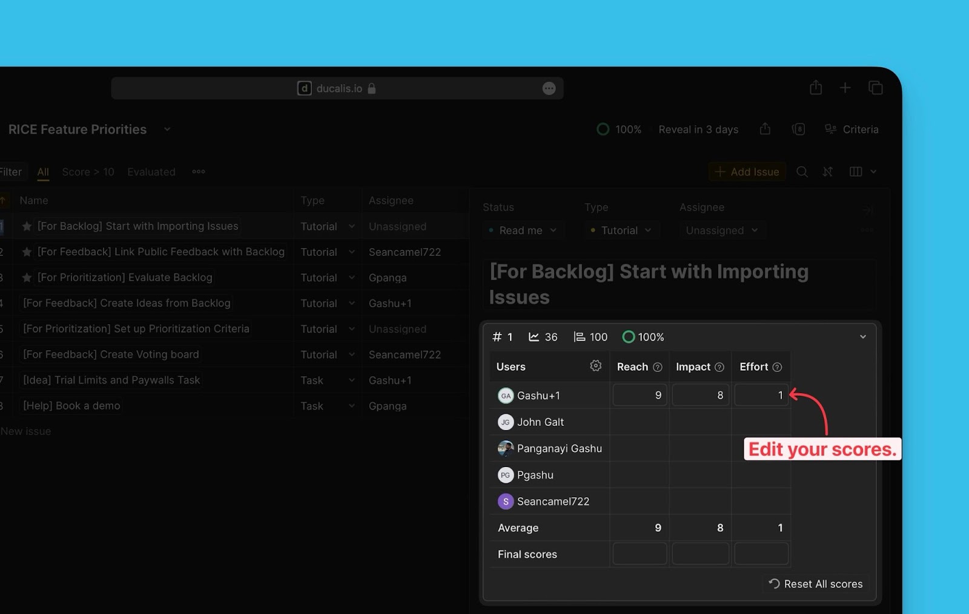Select the Score > 10 filter tab
This screenshot has height=614, width=969.
pyautogui.click(x=88, y=172)
